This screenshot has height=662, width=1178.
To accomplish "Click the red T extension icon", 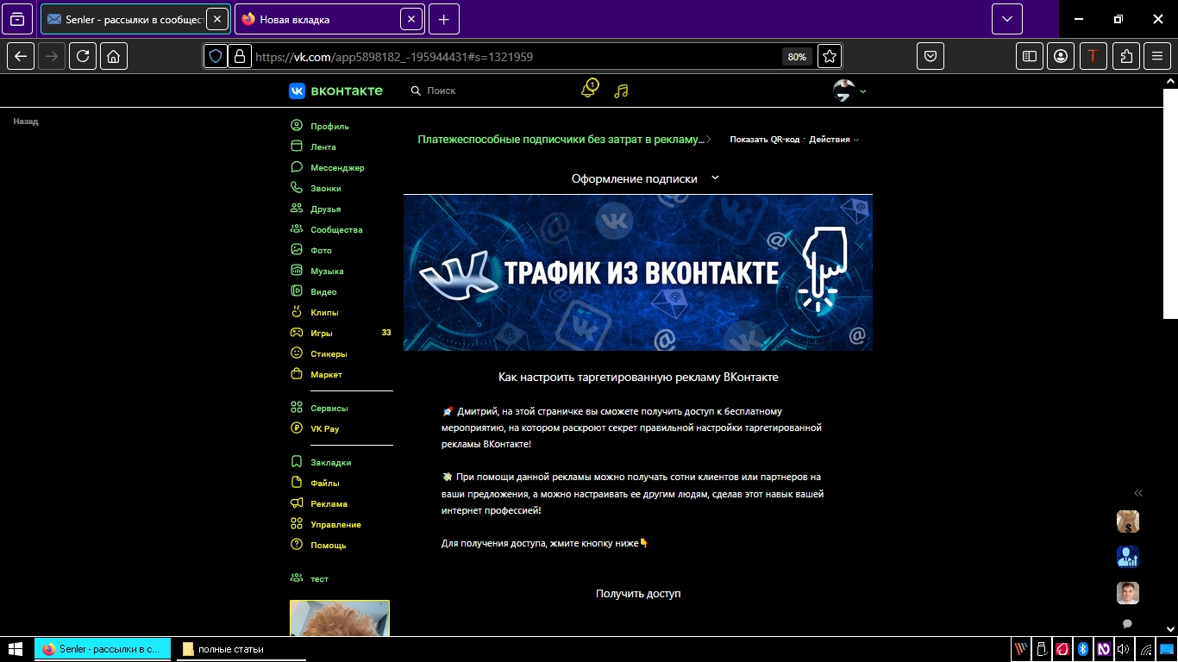I will 1093,57.
